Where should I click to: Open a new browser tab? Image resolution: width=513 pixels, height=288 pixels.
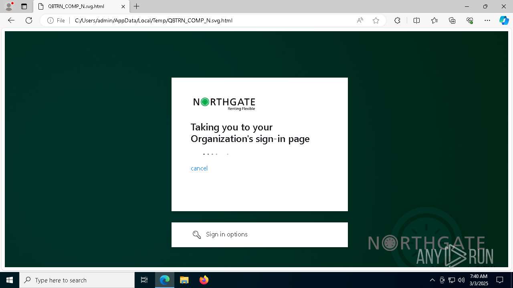(x=137, y=6)
